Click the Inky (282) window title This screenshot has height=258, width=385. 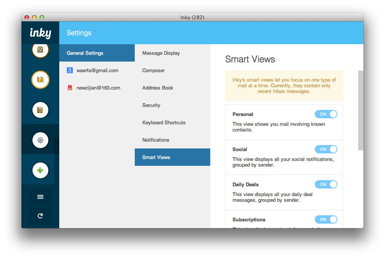[192, 17]
